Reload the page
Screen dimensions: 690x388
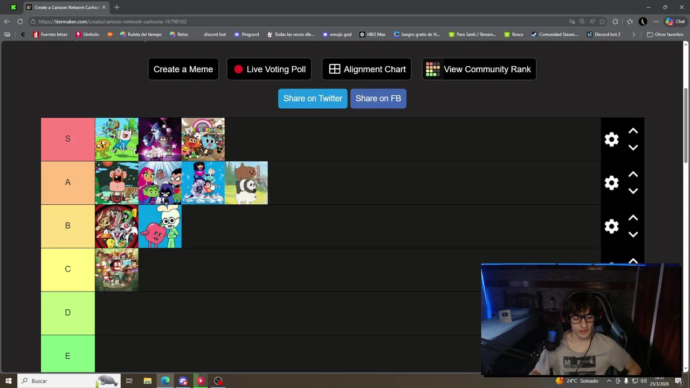click(20, 22)
